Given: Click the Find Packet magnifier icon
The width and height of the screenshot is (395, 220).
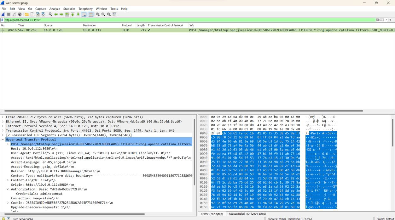Looking at the screenshot, I should [x=50, y=14].
